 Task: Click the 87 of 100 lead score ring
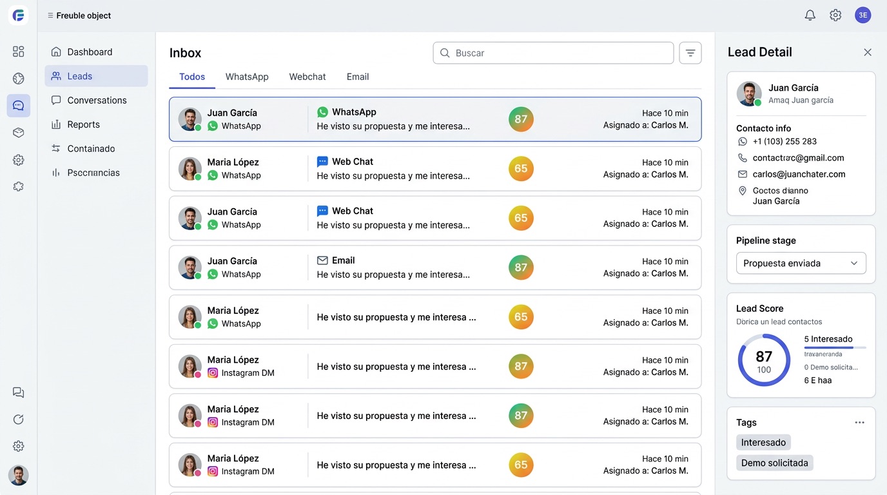point(764,360)
